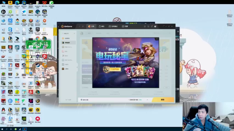Open the Google Chrome desktop shortcut
Viewport: 234px width, 131px height.
[x=38, y=39]
